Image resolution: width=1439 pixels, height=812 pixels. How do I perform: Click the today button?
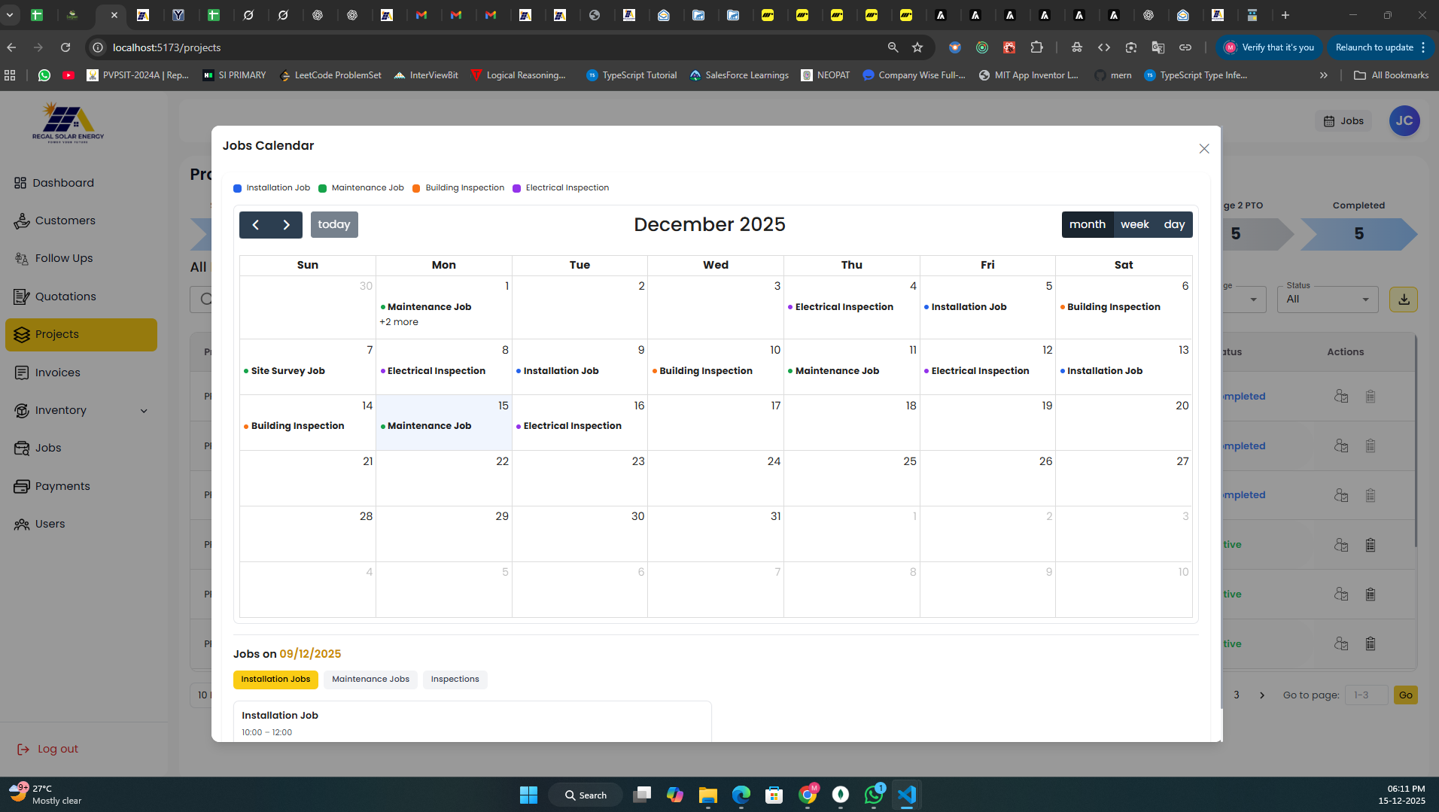pos(333,225)
